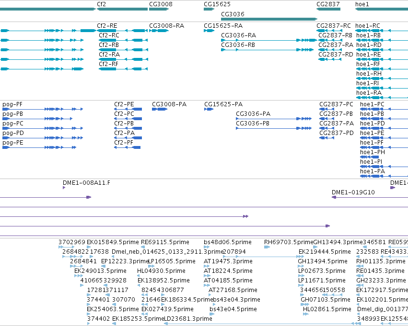Select the CG3036-RB transcript

[x=267, y=50]
